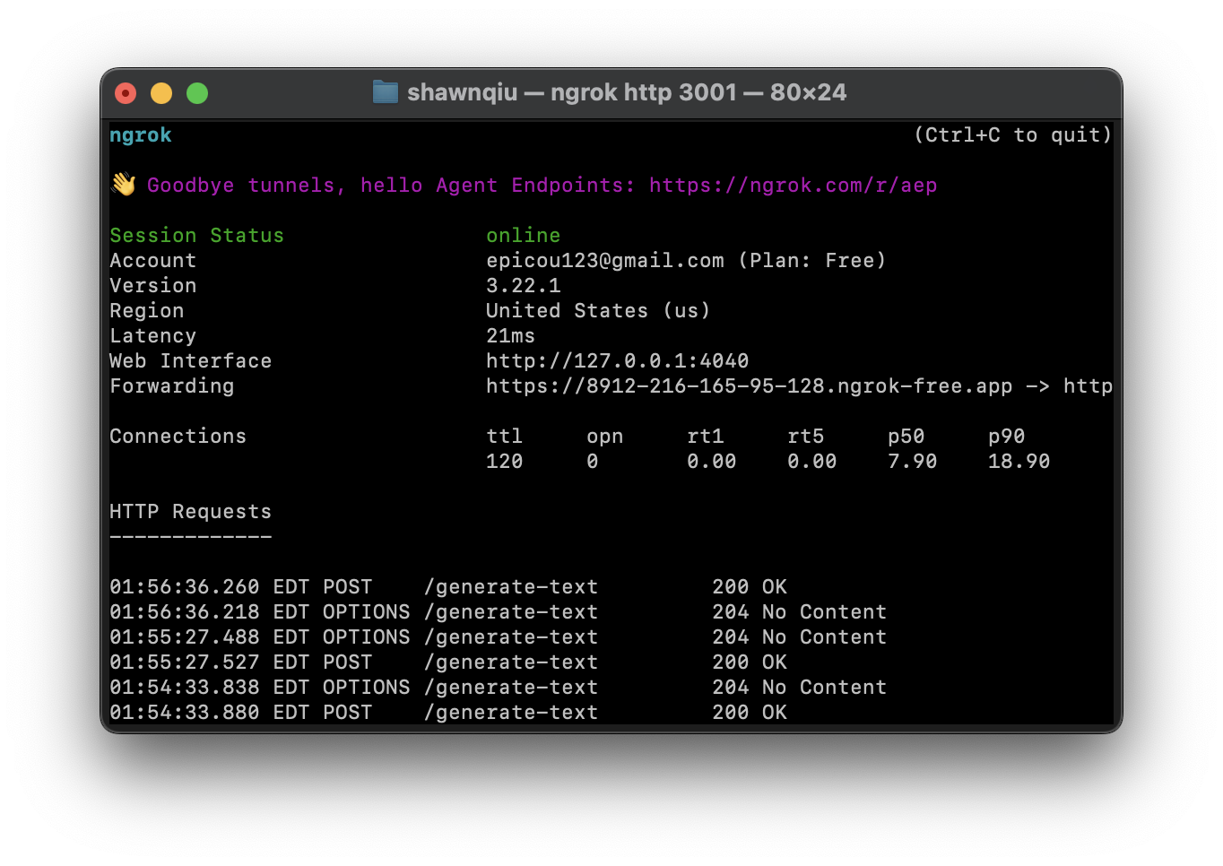Screen dimensions: 1223x866
Task: Open the ngrok.com/r/aep link
Action: [x=793, y=186]
